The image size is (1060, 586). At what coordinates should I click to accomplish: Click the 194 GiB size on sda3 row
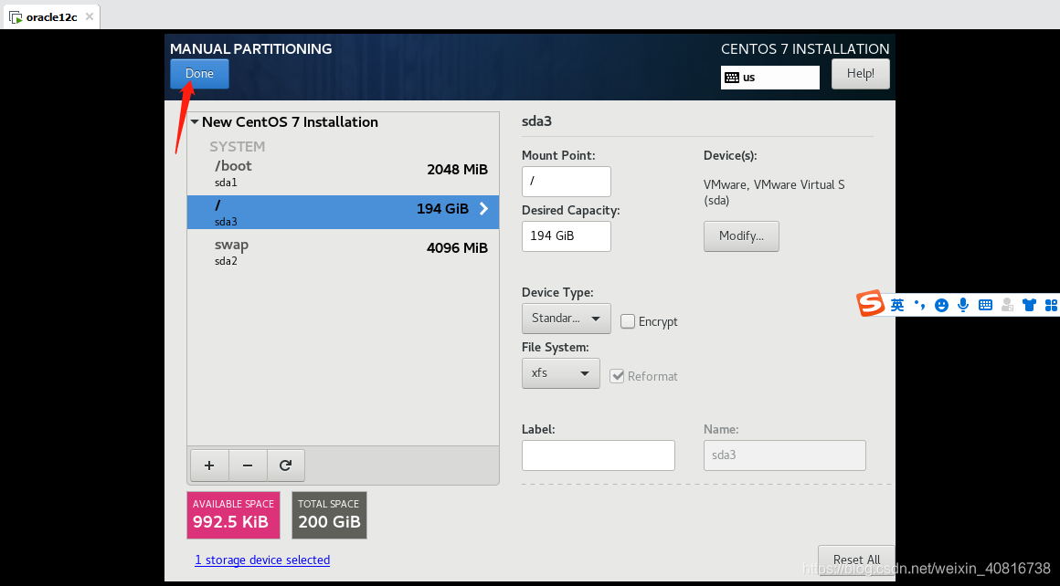click(x=442, y=209)
